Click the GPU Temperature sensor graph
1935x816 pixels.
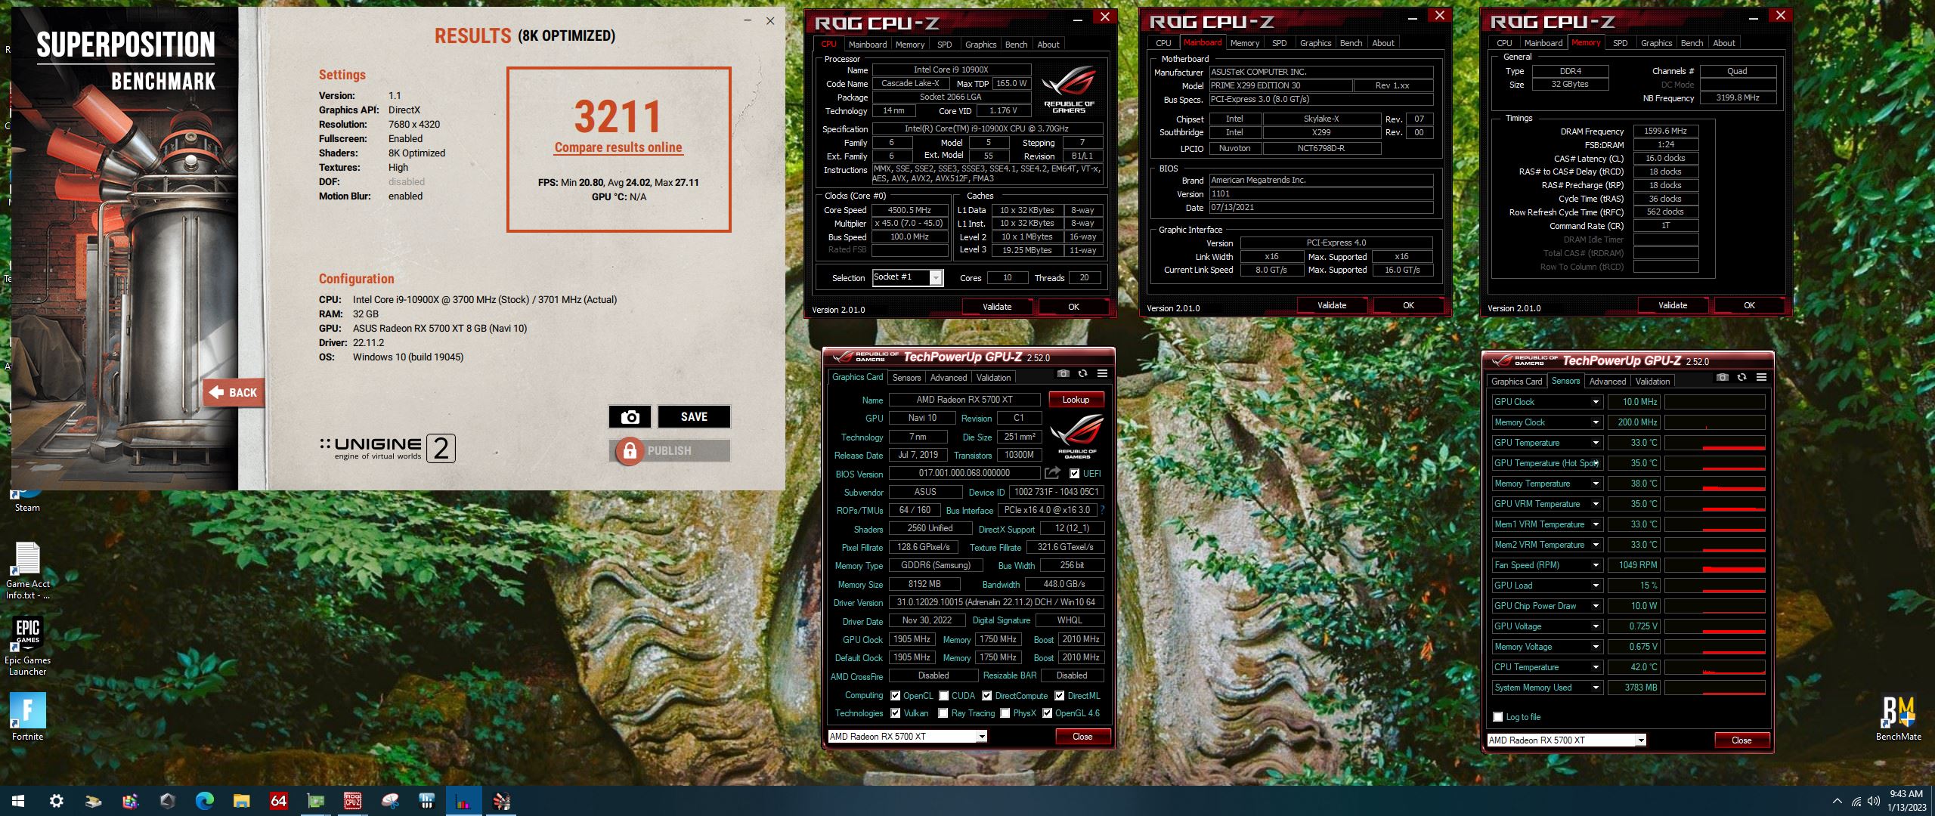click(1714, 443)
